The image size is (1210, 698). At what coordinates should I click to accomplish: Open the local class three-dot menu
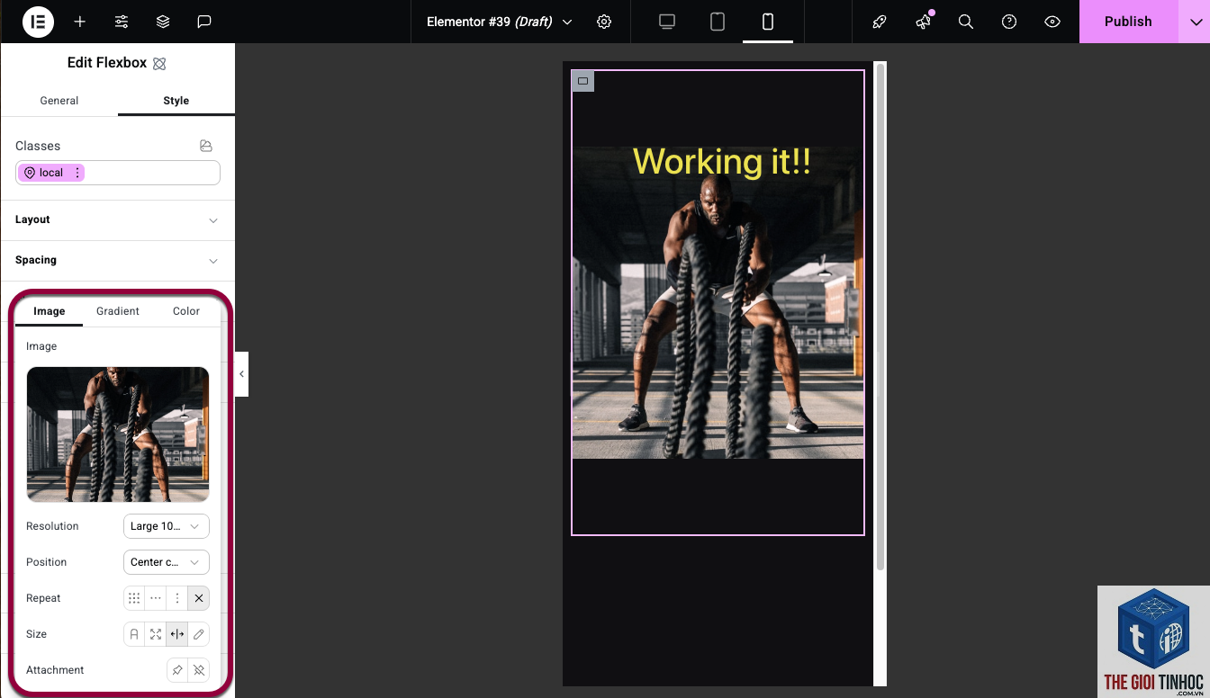click(77, 173)
